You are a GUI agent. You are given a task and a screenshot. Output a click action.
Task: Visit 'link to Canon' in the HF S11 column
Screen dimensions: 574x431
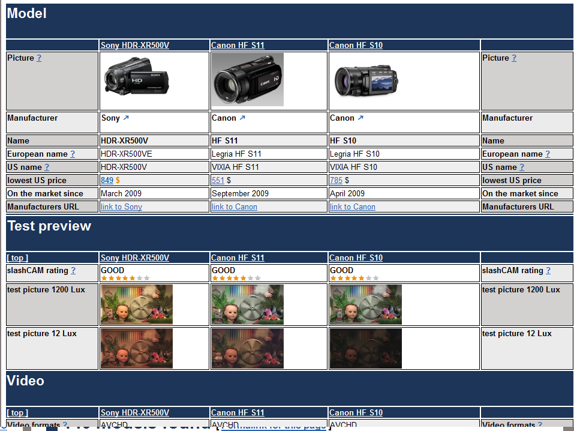click(235, 206)
